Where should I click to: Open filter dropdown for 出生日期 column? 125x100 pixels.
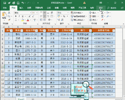(37, 31)
